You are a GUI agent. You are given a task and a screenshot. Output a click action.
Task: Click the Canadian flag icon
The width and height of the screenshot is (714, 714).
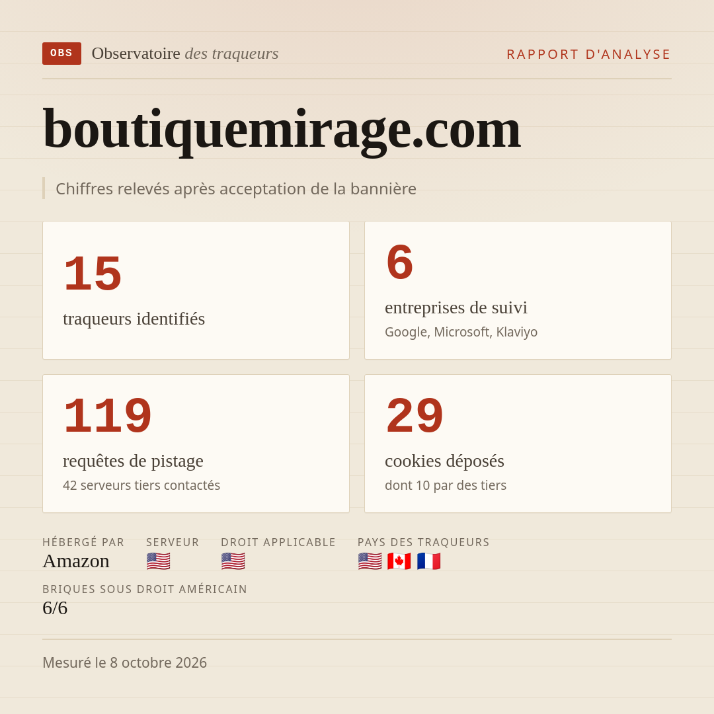click(x=399, y=561)
